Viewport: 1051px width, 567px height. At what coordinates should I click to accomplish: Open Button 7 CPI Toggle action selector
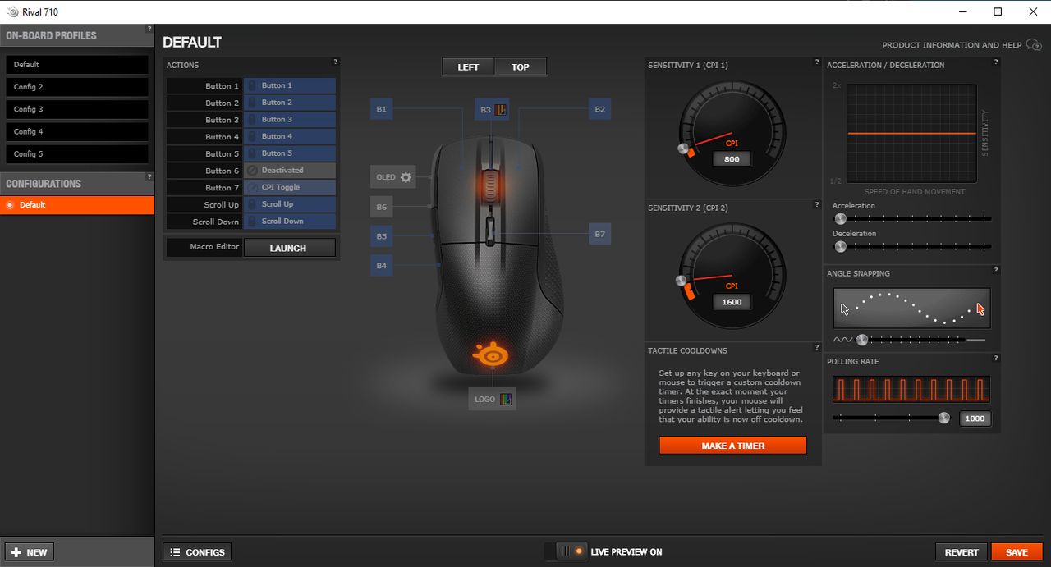pyautogui.click(x=290, y=187)
